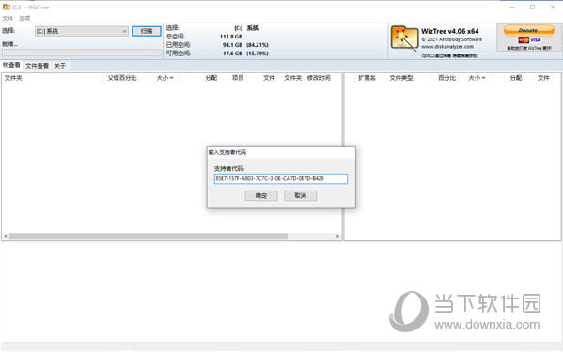The width and height of the screenshot is (563, 352).
Task: Click the WizTree v4.06 x64 version text
Action: 450,31
